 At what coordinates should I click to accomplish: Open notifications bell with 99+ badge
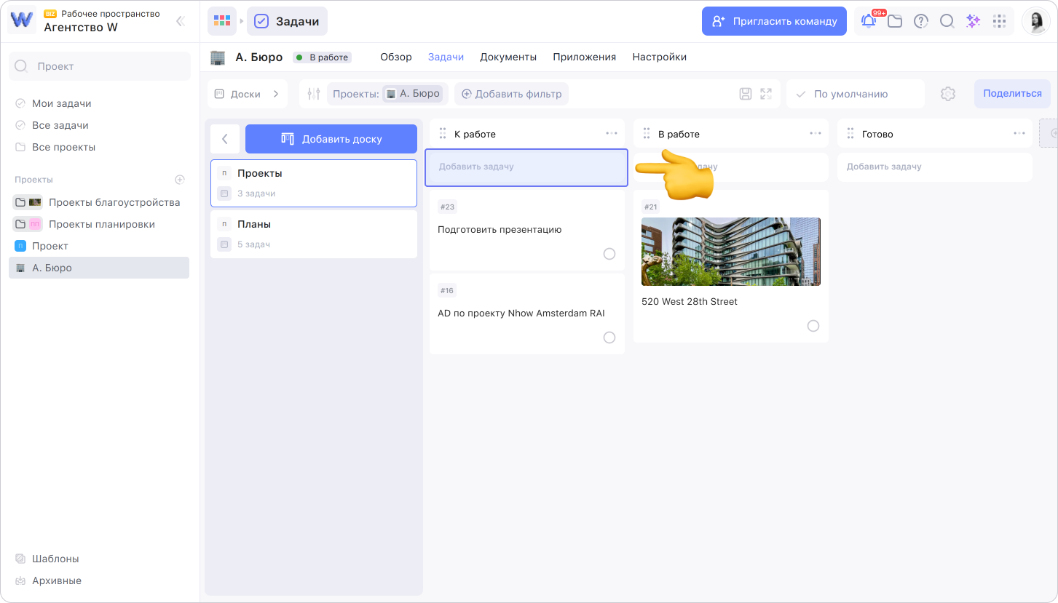coord(869,21)
